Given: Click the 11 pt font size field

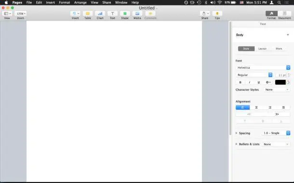Looking at the screenshot, I should click(281, 75).
